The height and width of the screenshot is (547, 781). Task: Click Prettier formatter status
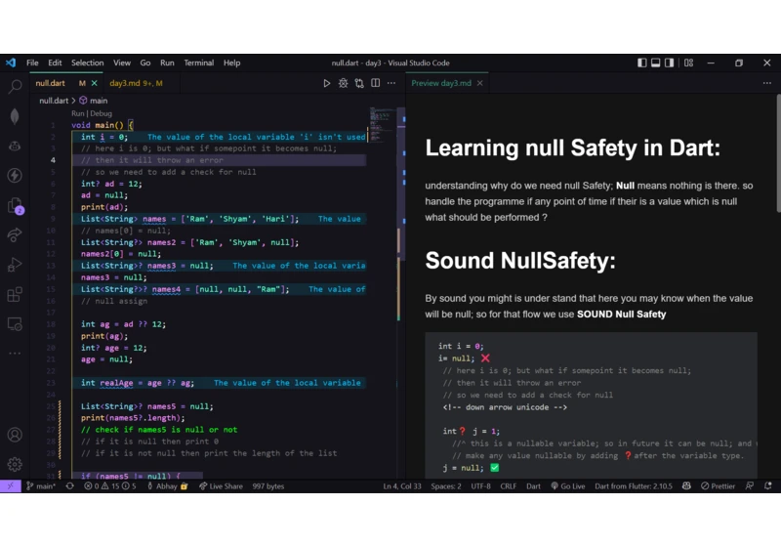(x=718, y=486)
